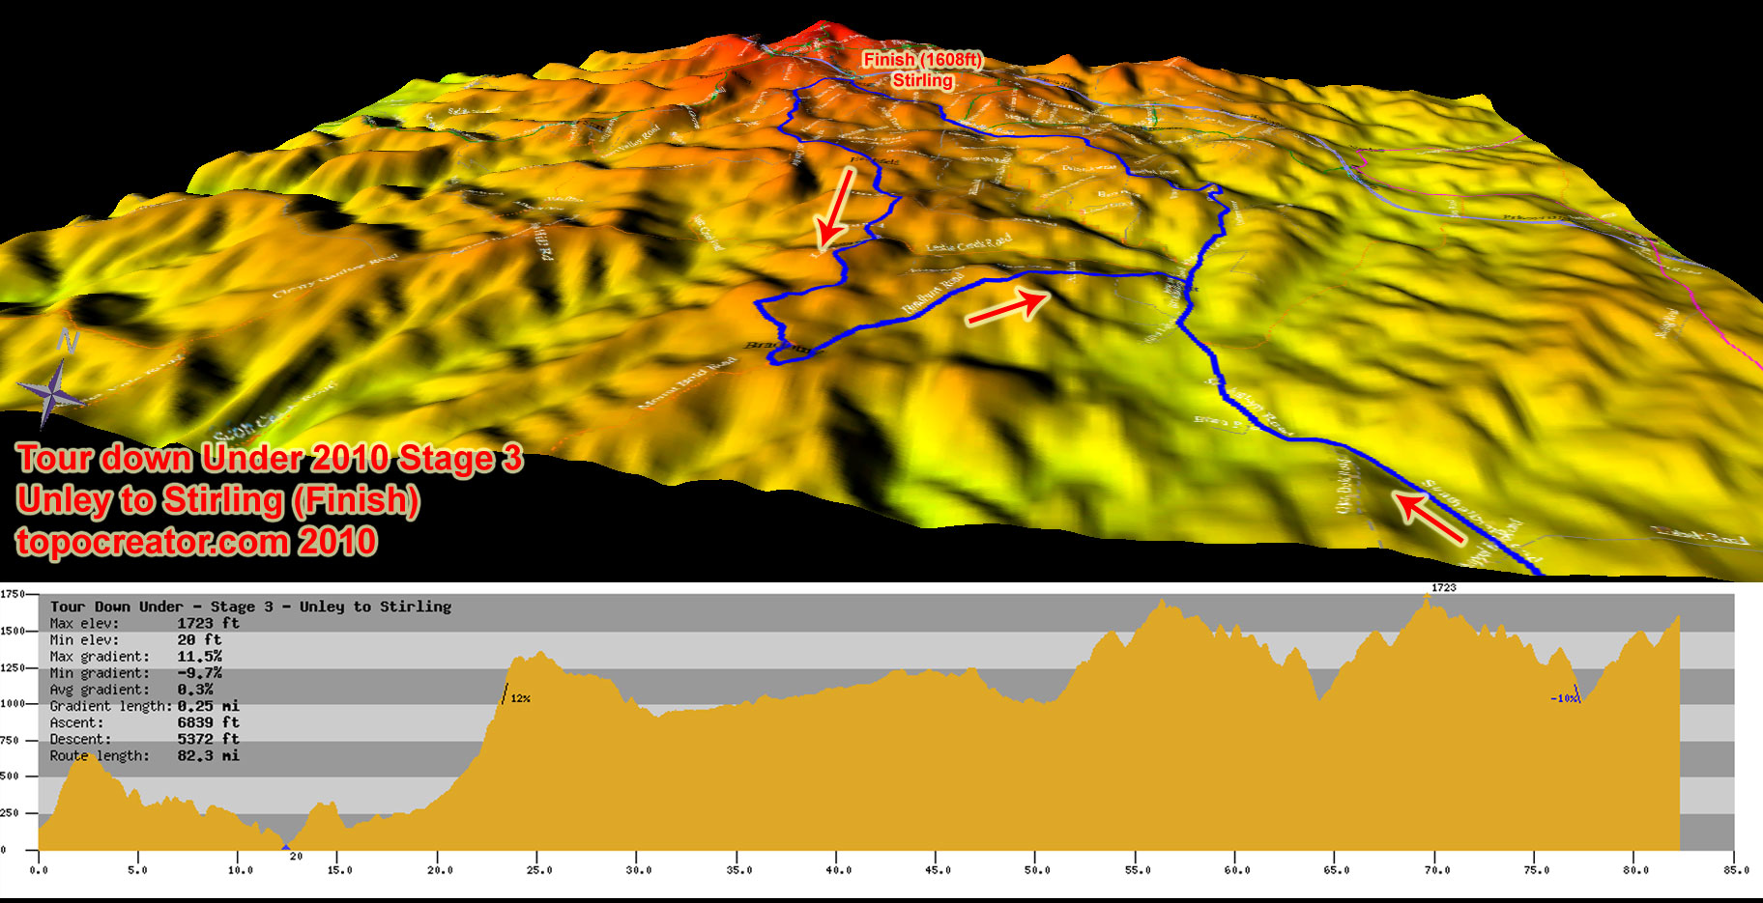The image size is (1763, 903).
Task: Click the '25.0' distance axis label
Action: tap(539, 870)
